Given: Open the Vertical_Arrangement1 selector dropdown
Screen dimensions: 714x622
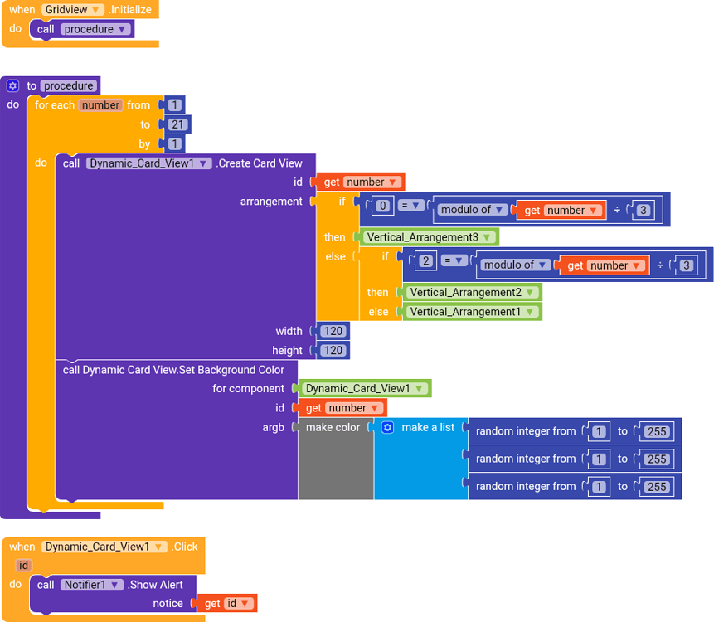Looking at the screenshot, I should click(531, 311).
